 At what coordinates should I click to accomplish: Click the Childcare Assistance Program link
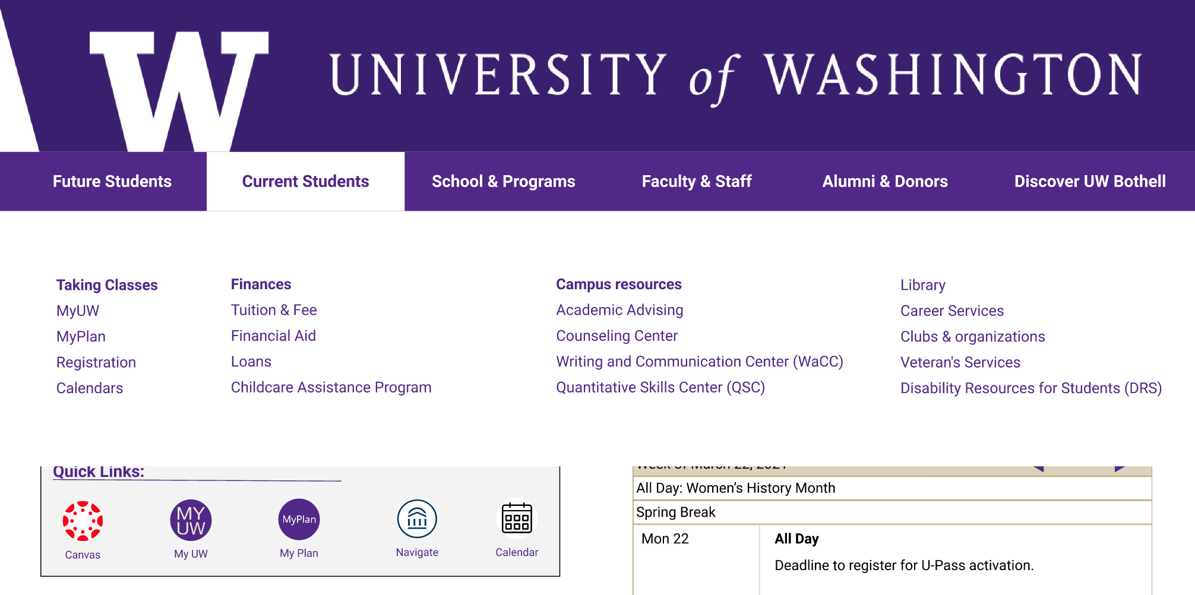coord(331,388)
